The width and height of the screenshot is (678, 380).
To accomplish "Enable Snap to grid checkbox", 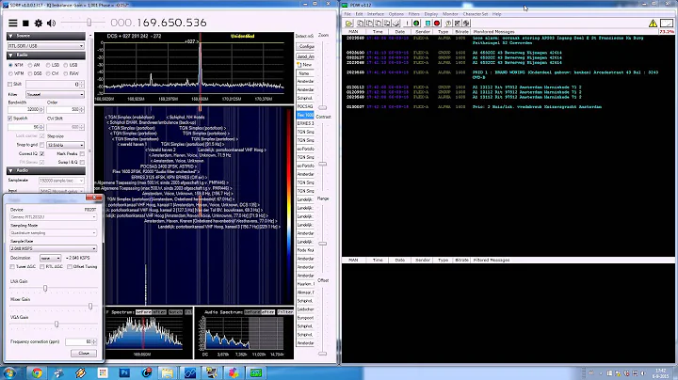I will coord(42,145).
